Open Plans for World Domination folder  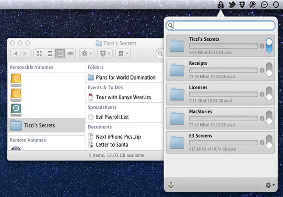pos(124,78)
